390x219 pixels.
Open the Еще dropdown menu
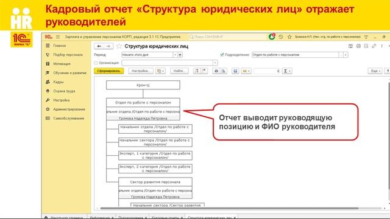point(375,71)
